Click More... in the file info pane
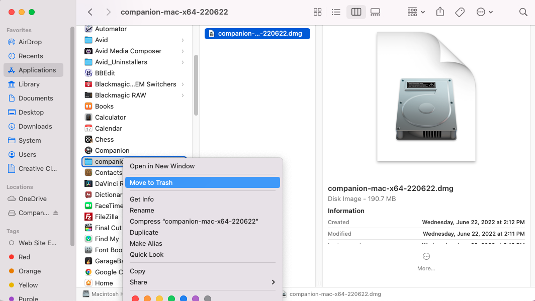This screenshot has height=301, width=535. [x=426, y=268]
